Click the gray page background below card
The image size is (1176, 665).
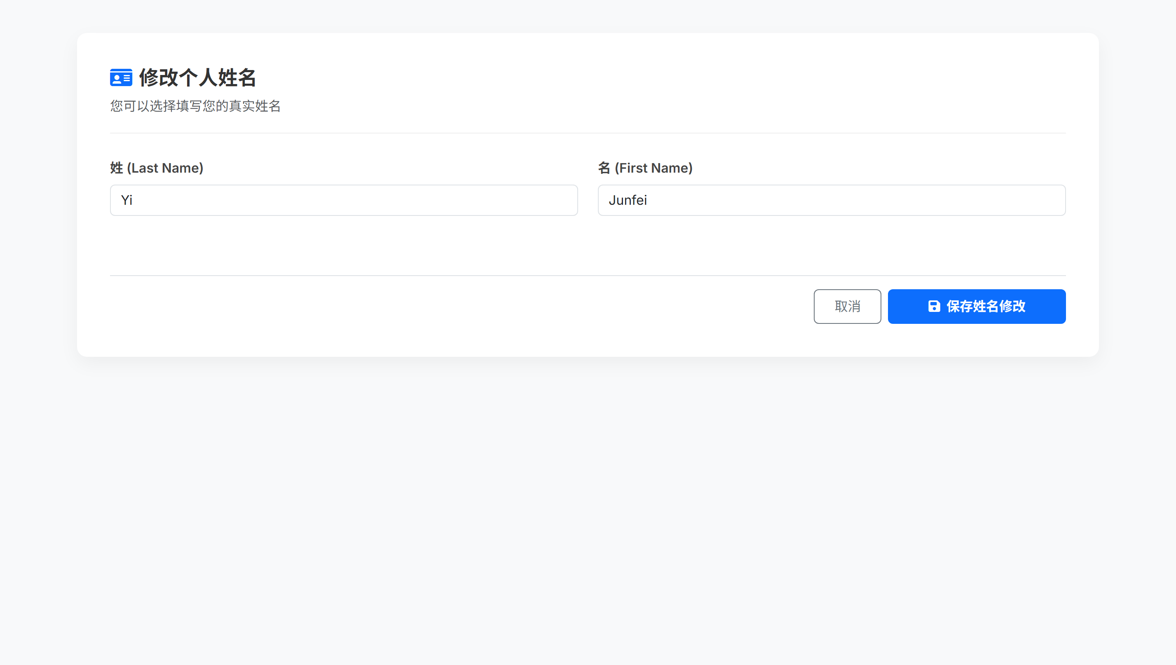click(x=588, y=502)
